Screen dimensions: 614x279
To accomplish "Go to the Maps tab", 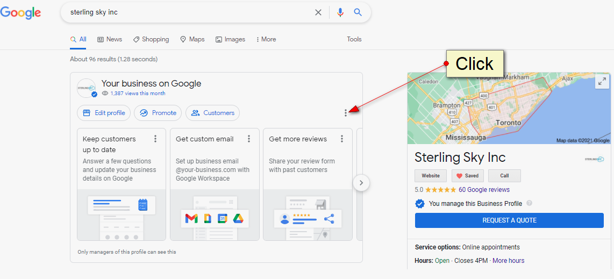I will pos(192,39).
